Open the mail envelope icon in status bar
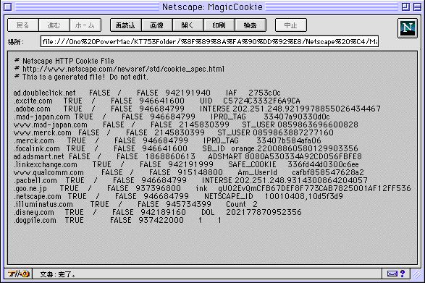 392,274
